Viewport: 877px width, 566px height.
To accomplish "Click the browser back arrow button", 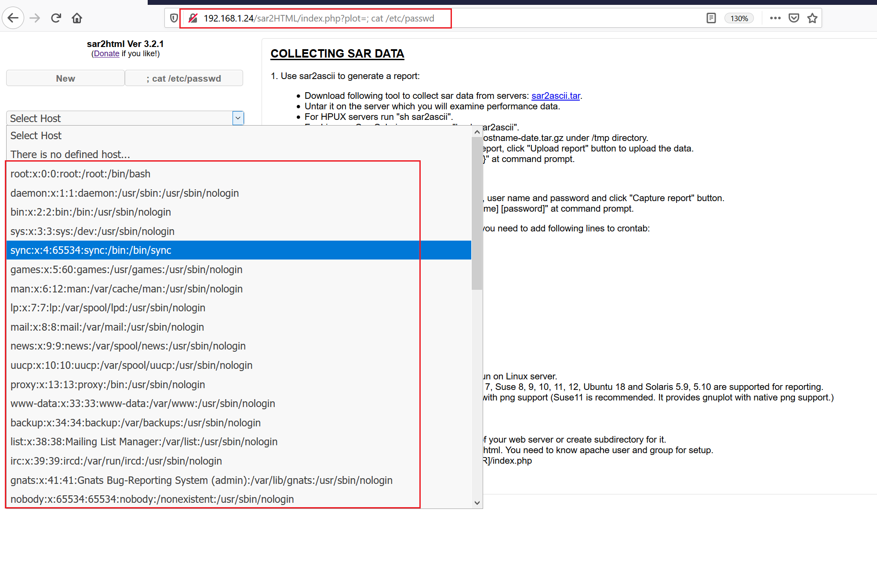I will 13,18.
